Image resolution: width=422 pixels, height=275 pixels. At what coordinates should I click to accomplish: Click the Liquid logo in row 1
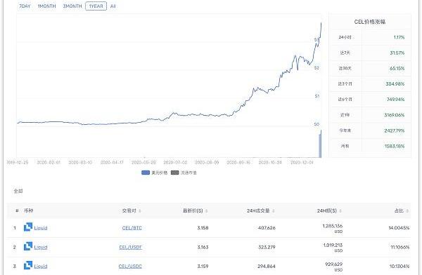click(x=28, y=227)
